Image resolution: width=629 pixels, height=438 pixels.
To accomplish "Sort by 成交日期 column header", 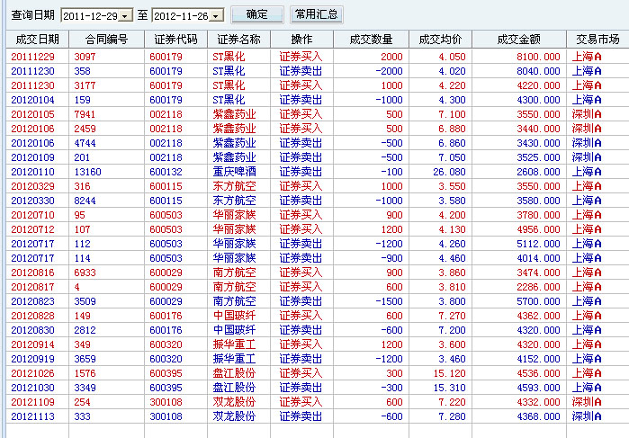I will coord(37,40).
